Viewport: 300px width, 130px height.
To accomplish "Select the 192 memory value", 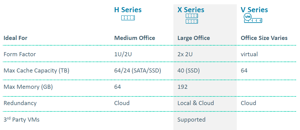I will 183,87.
